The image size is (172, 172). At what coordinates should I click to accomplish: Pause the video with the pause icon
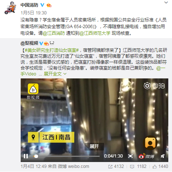(26, 156)
